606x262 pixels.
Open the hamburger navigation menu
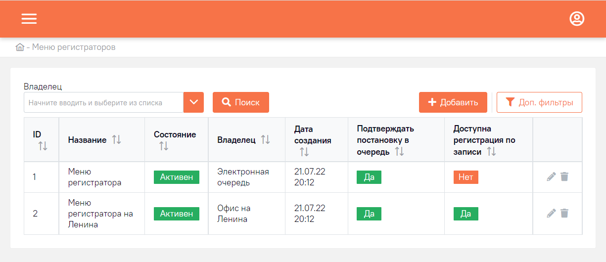pos(29,19)
